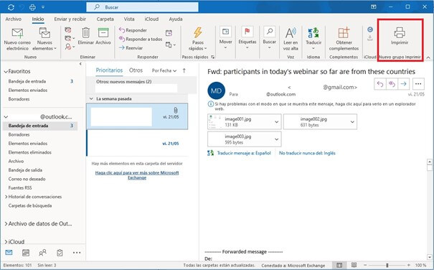Open the People contacts icon in navigation bar
434x270 pixels.
[x=42, y=253]
